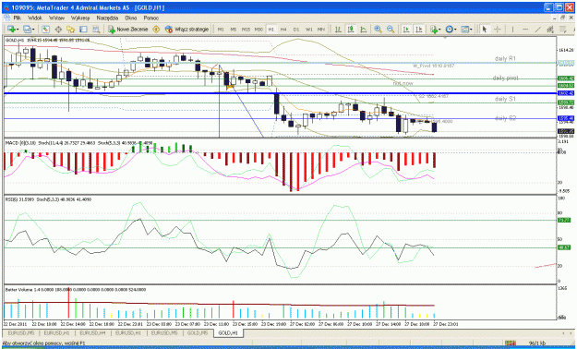The height and width of the screenshot is (349, 577).
Task: Open the Data Window crosshair icon
Action: [58, 30]
